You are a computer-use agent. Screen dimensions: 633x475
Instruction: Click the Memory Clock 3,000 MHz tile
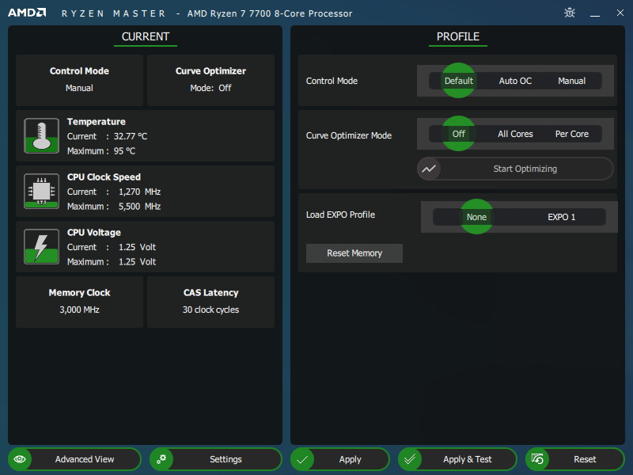click(80, 302)
